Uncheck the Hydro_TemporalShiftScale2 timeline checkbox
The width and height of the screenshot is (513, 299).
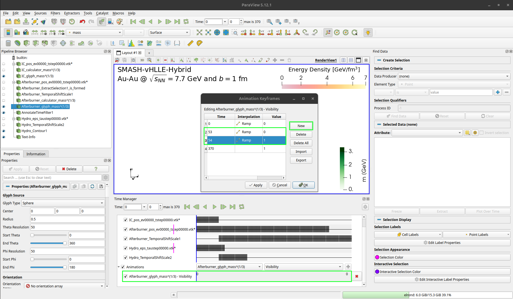tap(126, 258)
